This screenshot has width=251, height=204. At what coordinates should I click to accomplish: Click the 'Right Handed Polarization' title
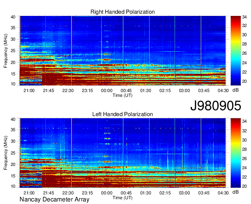point(123,12)
